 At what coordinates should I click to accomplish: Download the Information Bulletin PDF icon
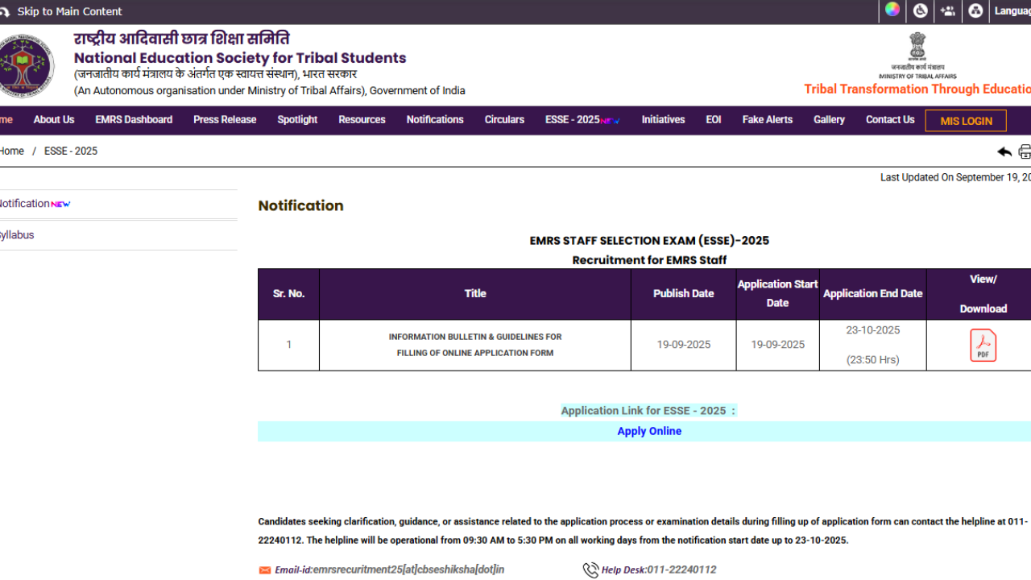pyautogui.click(x=983, y=346)
